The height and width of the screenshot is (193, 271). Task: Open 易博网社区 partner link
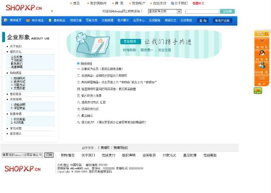point(121,148)
